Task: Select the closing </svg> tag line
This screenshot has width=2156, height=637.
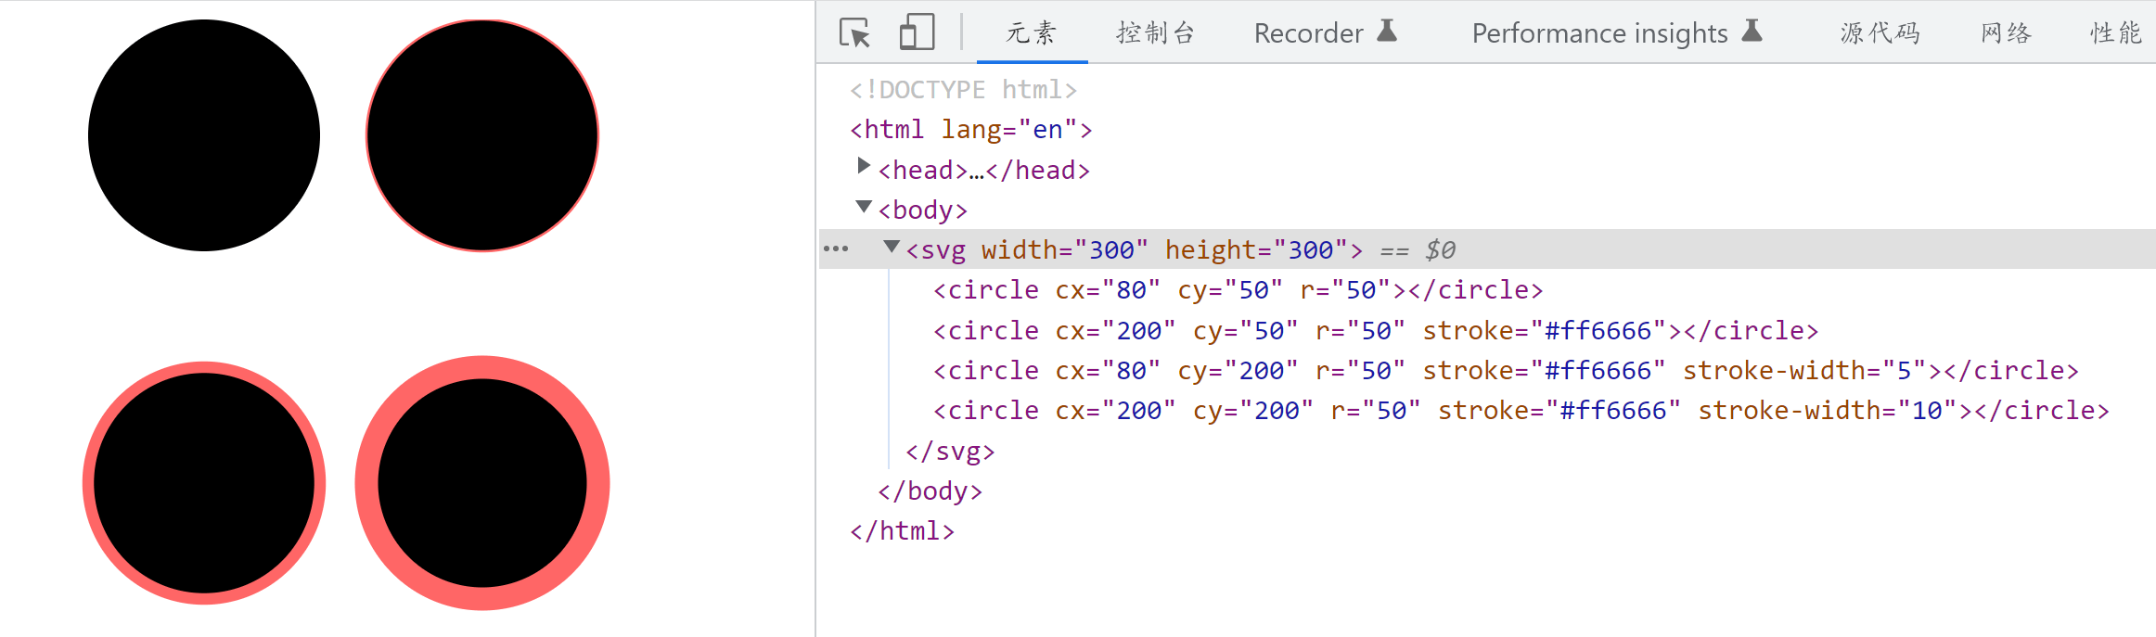Action: 950,452
